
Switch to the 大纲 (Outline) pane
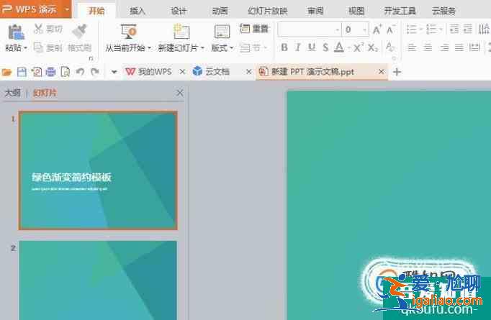(13, 93)
